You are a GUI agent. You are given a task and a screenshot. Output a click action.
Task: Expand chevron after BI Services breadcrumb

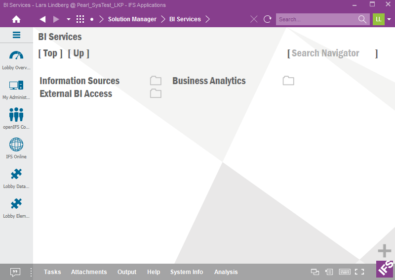[x=207, y=19]
